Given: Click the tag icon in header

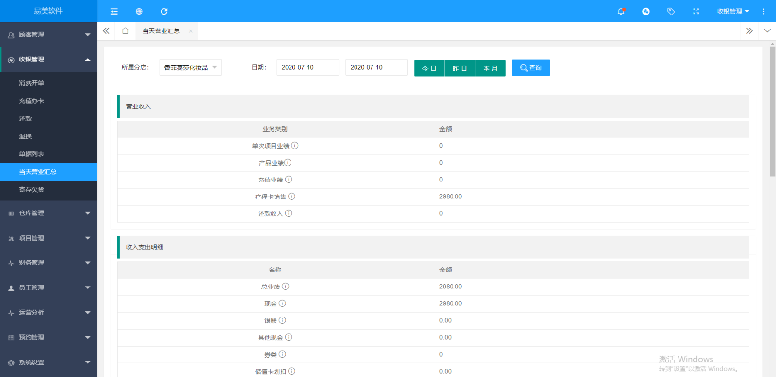Looking at the screenshot, I should point(671,11).
